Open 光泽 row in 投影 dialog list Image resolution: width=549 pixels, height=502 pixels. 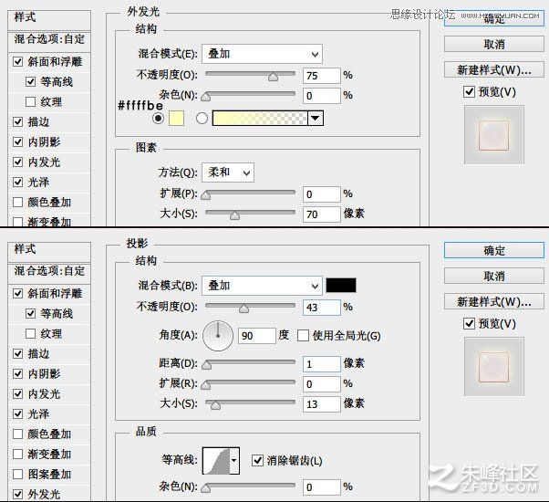pos(49,414)
